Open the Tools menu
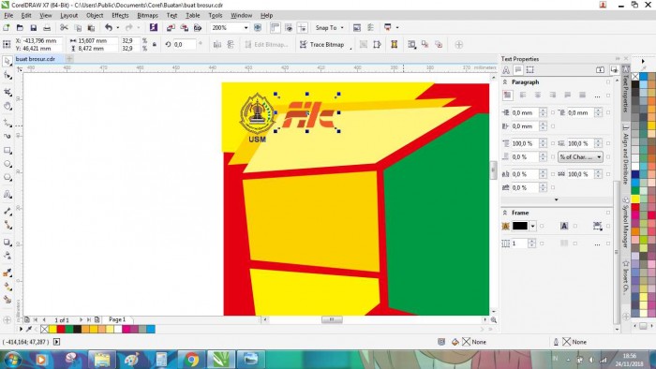The height and width of the screenshot is (369, 656). pos(216,16)
